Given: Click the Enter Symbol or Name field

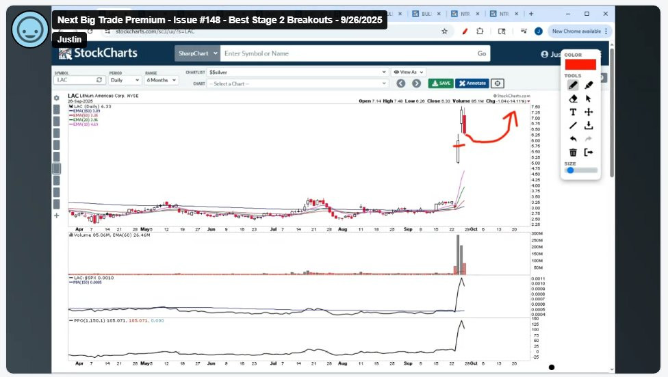Looking at the screenshot, I should [x=346, y=53].
